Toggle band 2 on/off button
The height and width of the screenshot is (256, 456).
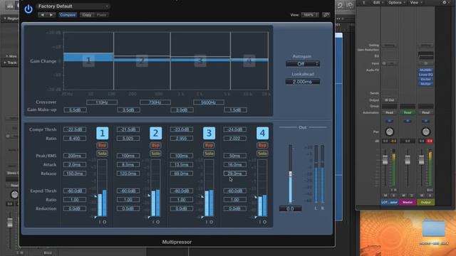coord(155,133)
